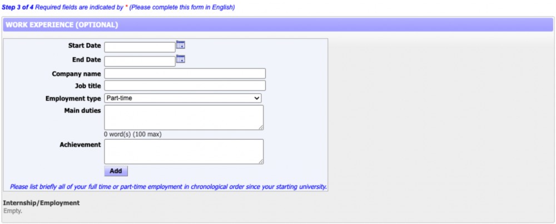Expand the Employment type dropdown

coord(183,98)
